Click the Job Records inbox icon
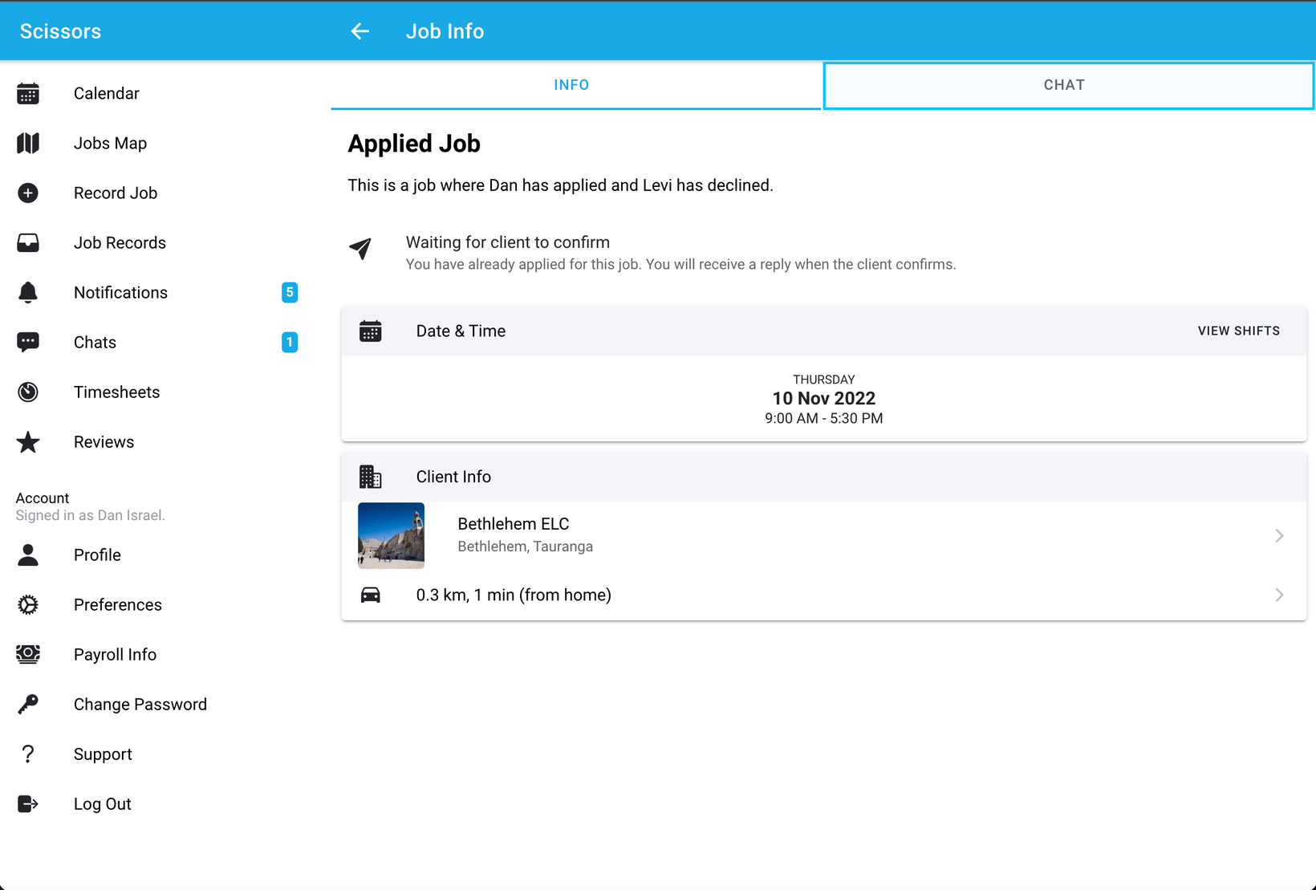The image size is (1316, 890). coord(28,243)
